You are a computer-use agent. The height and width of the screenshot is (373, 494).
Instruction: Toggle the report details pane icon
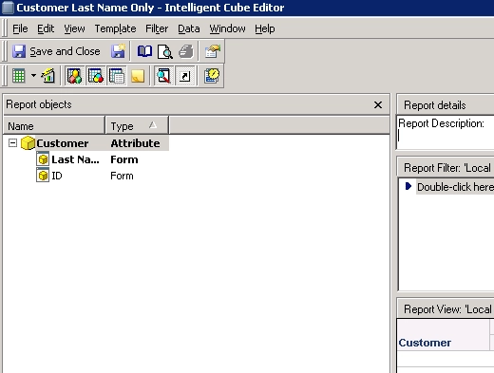point(117,76)
